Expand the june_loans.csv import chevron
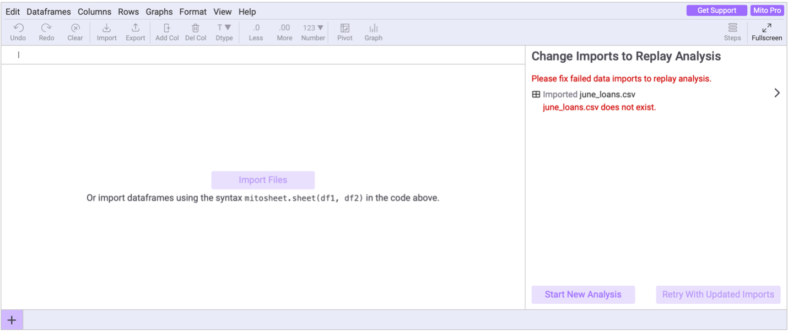The image size is (788, 333). (777, 93)
